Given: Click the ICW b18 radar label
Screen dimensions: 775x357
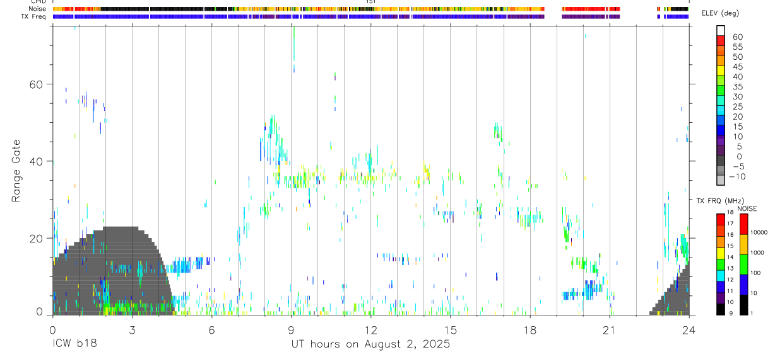Looking at the screenshot, I should 74,344.
